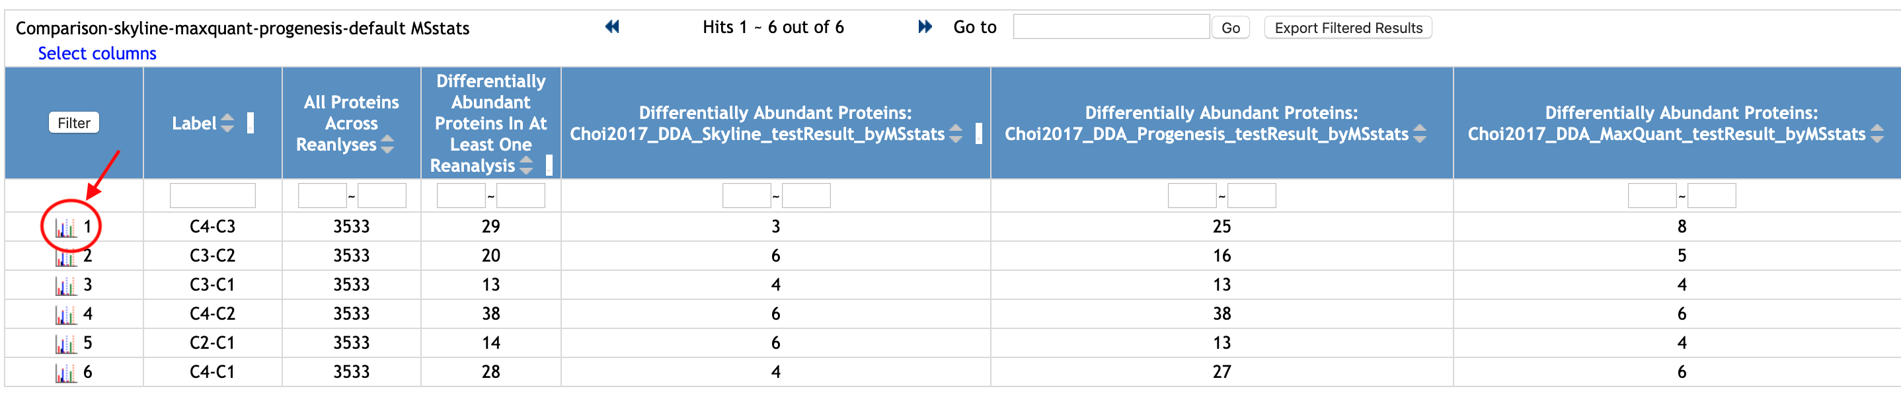Screen dimensions: 1901x399
Task: Click the Filter button
Action: coord(74,123)
